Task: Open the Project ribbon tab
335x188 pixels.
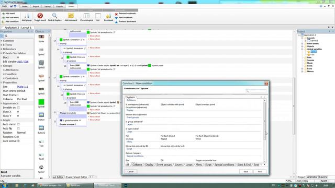Action: click(36, 6)
